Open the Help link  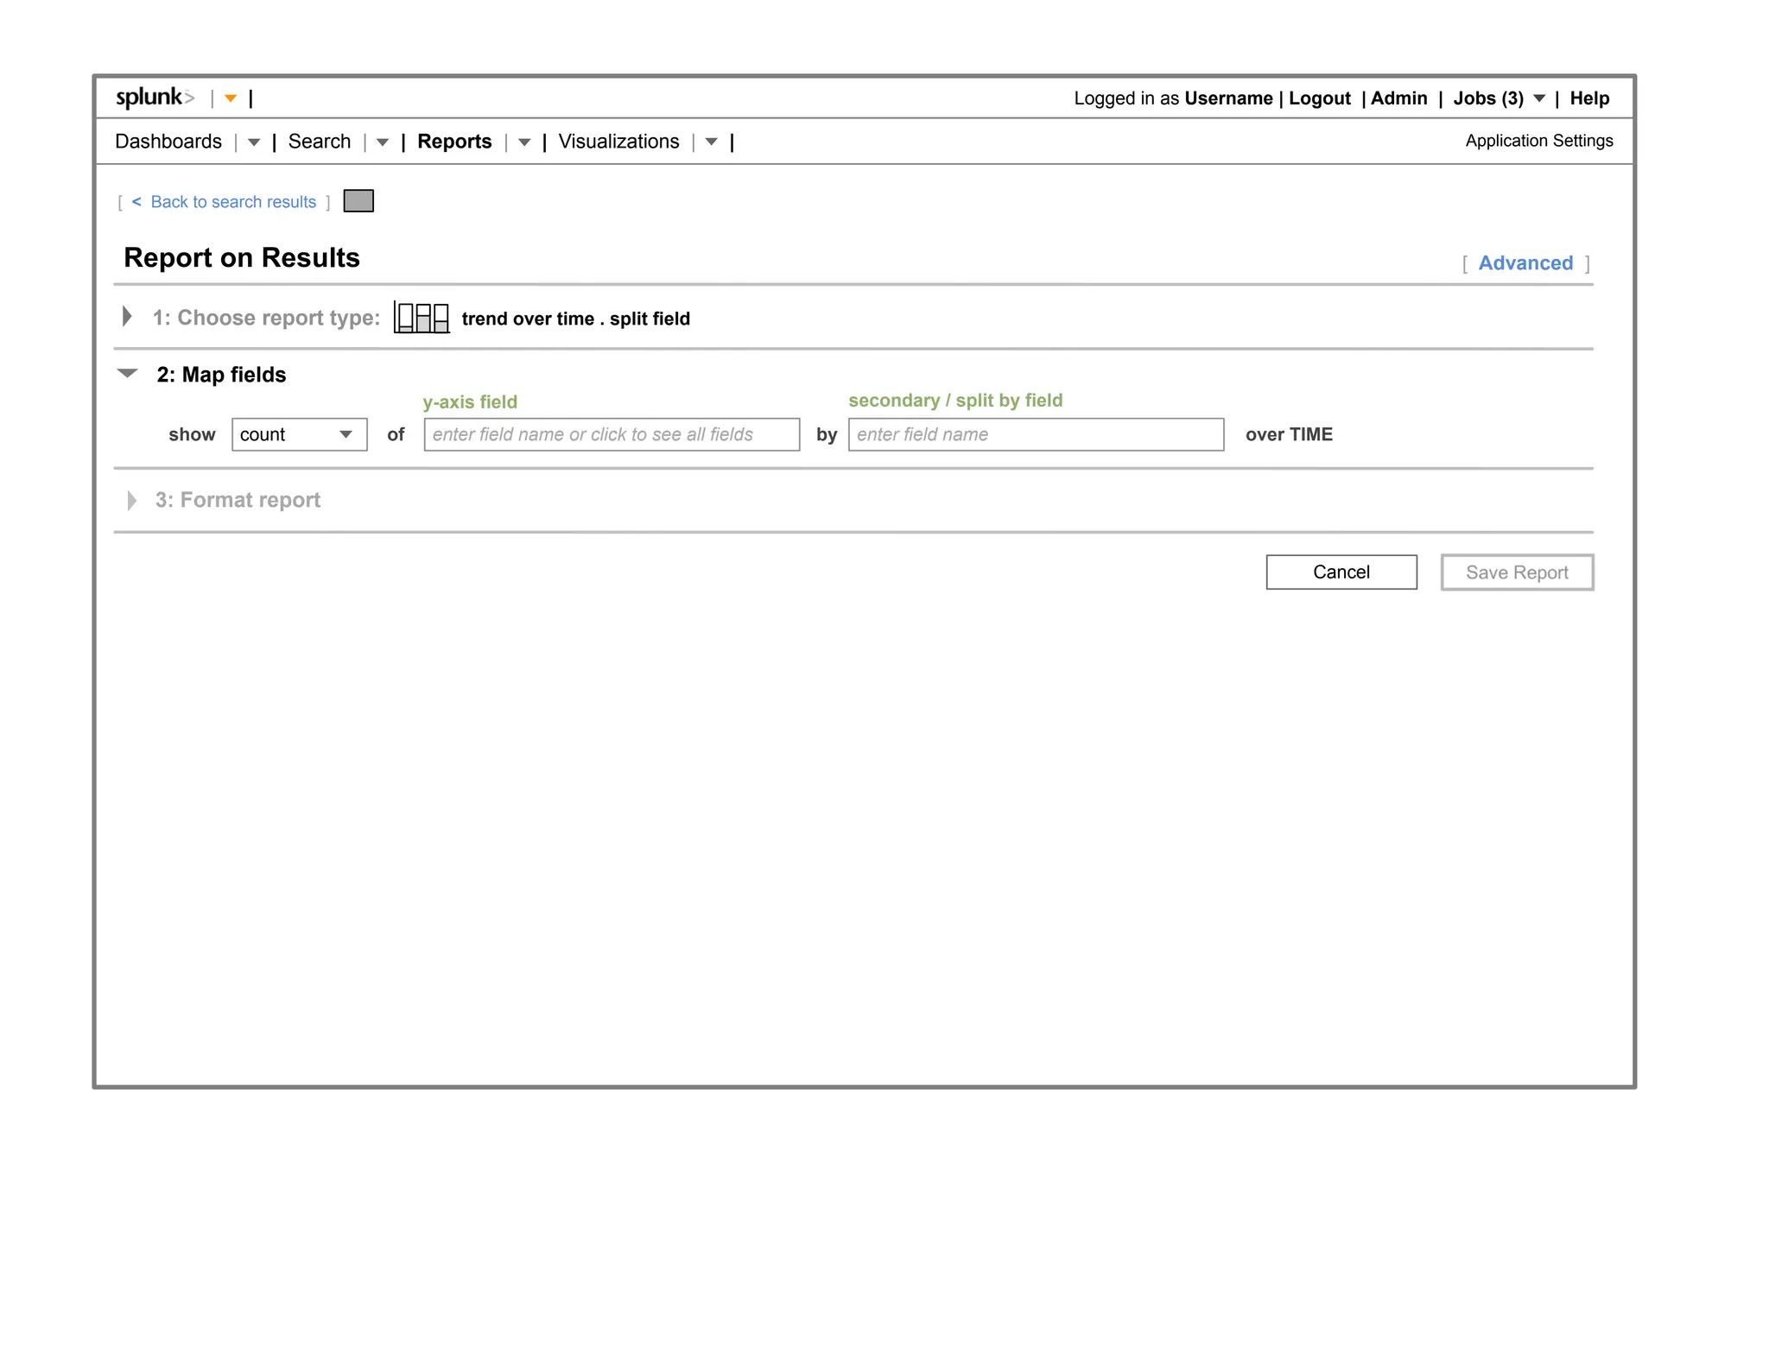(x=1589, y=98)
